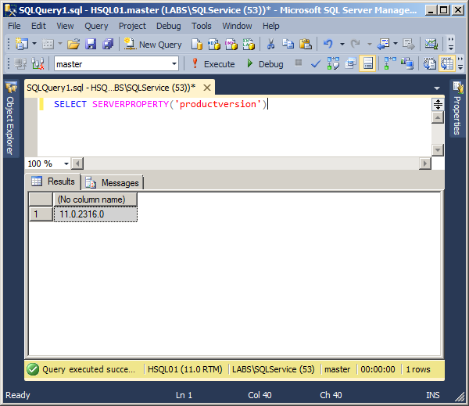
Task: Expand the Object Explorer side panel
Action: point(11,118)
